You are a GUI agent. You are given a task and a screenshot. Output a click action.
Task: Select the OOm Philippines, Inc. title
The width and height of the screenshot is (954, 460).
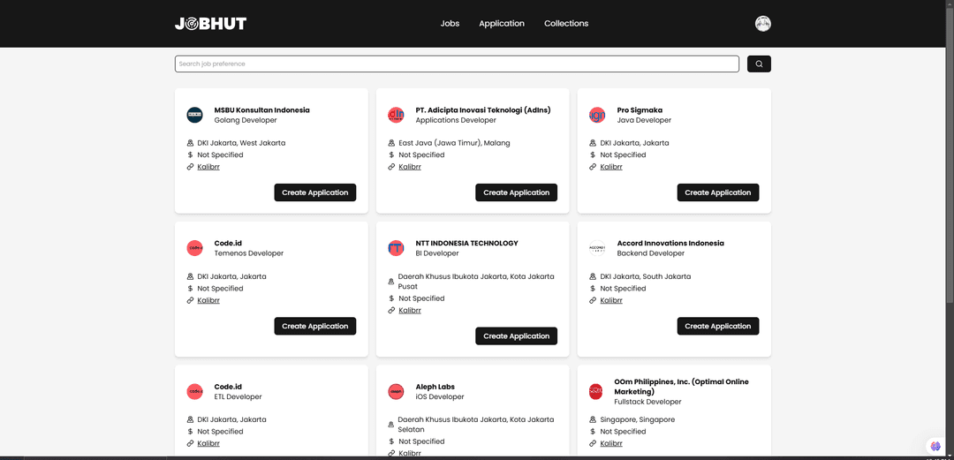[681, 387]
